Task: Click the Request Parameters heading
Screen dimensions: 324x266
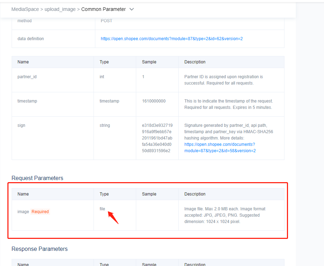Action: [x=37, y=178]
